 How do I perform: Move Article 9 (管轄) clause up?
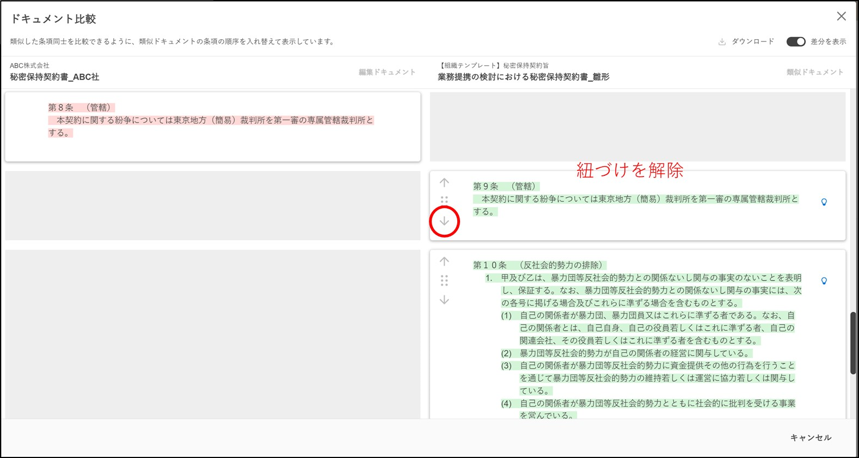444,183
